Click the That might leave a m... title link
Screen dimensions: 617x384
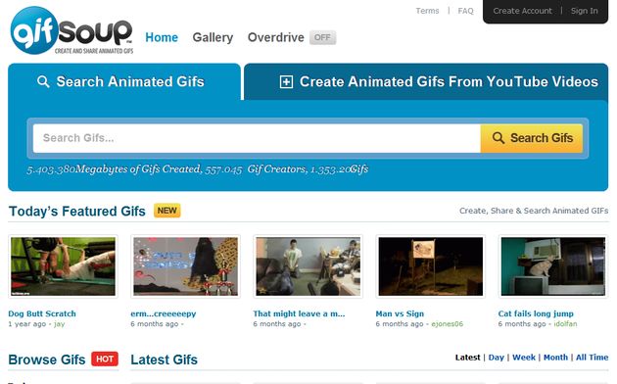pyautogui.click(x=299, y=313)
